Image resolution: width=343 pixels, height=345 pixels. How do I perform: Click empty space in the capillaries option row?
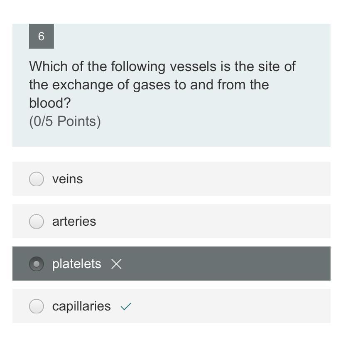(228, 306)
